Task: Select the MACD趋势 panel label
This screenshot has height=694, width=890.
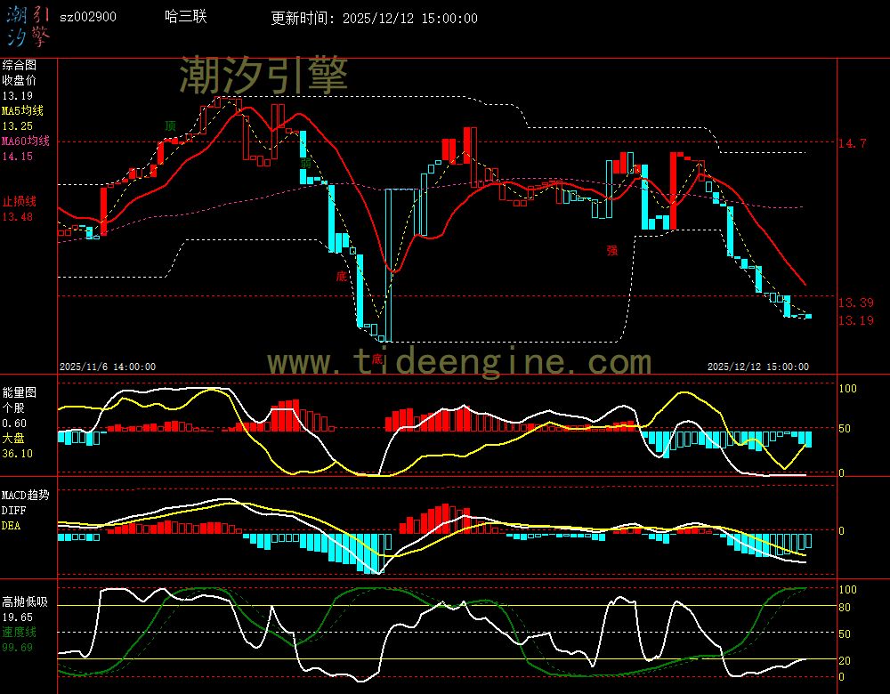Action: pos(26,495)
